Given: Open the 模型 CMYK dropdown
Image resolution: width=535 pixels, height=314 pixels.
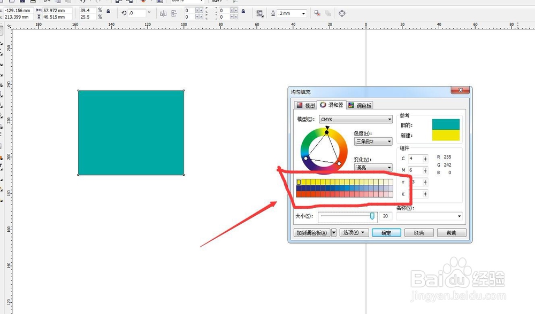Looking at the screenshot, I should pyautogui.click(x=356, y=119).
